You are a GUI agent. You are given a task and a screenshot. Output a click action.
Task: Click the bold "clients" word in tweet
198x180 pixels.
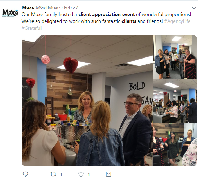(129, 21)
